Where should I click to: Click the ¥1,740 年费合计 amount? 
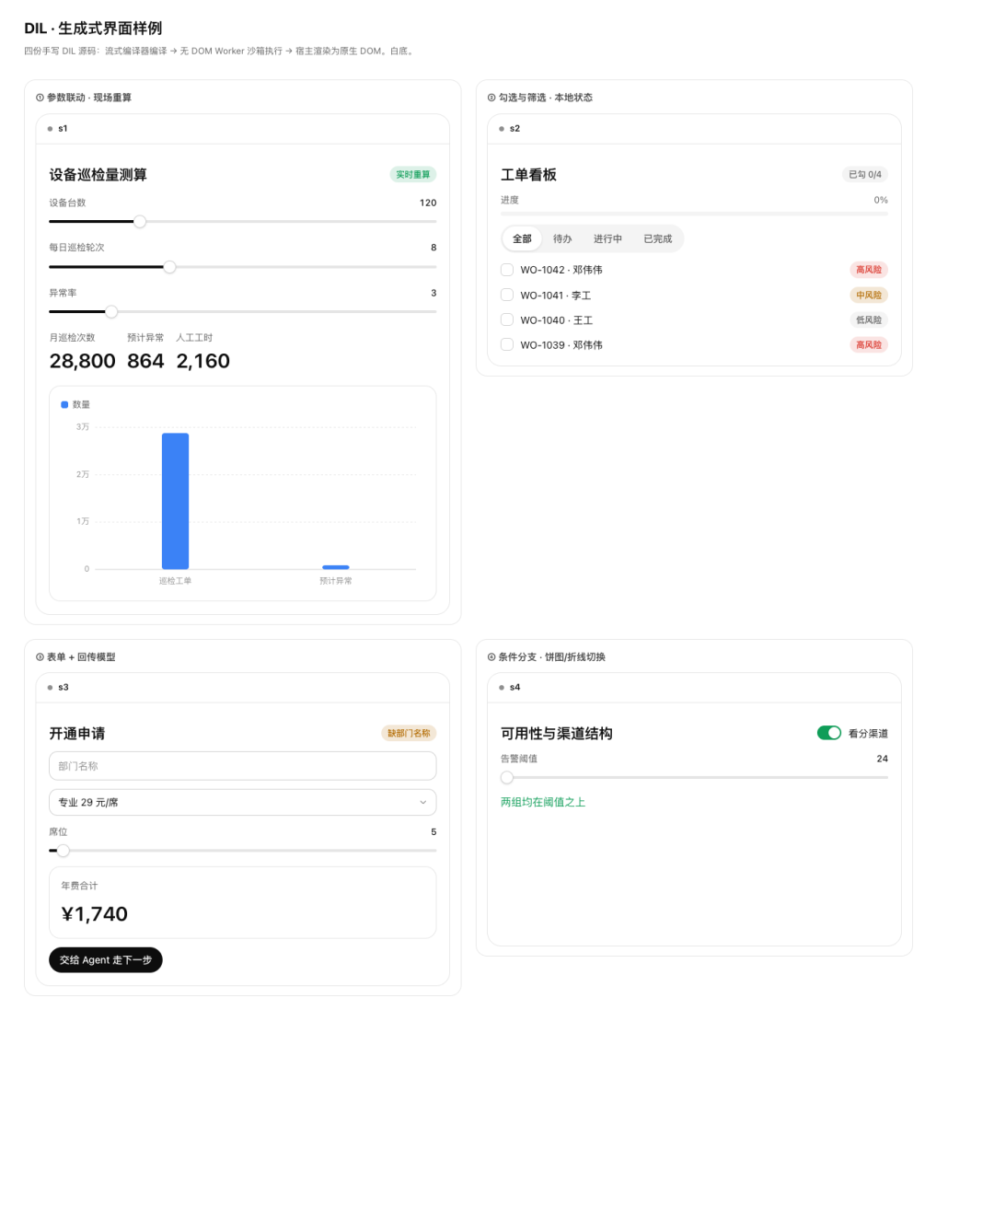94,914
